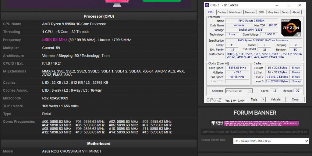Switch to the Caches tab
The width and height of the screenshot is (312, 156).
[222, 12]
